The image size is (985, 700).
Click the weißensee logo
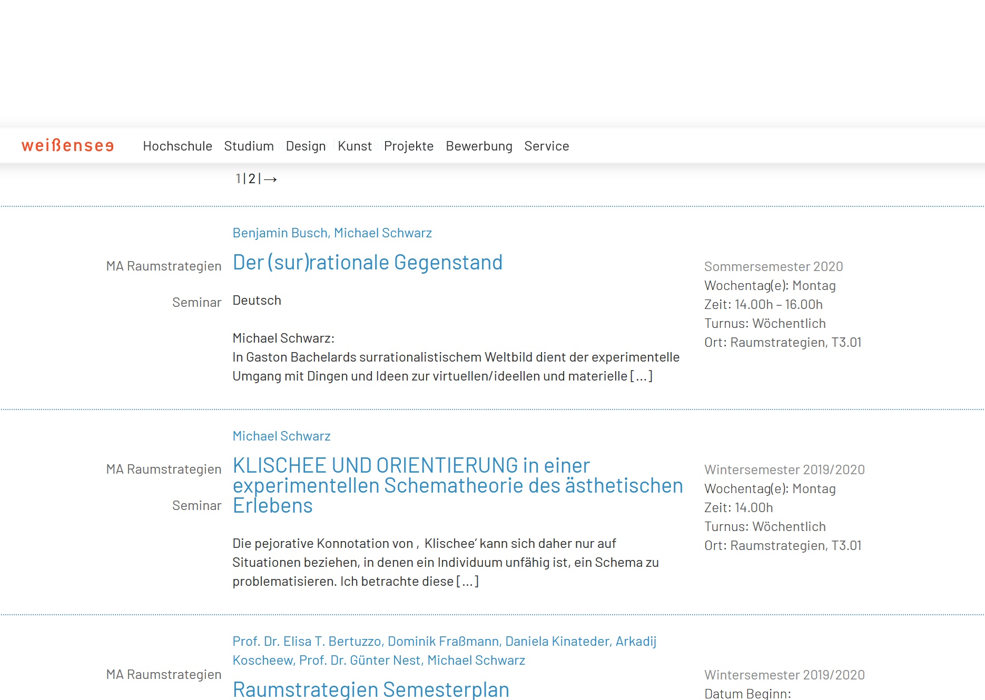67,146
